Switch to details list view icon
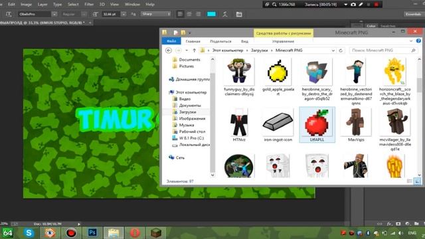 [410, 181]
